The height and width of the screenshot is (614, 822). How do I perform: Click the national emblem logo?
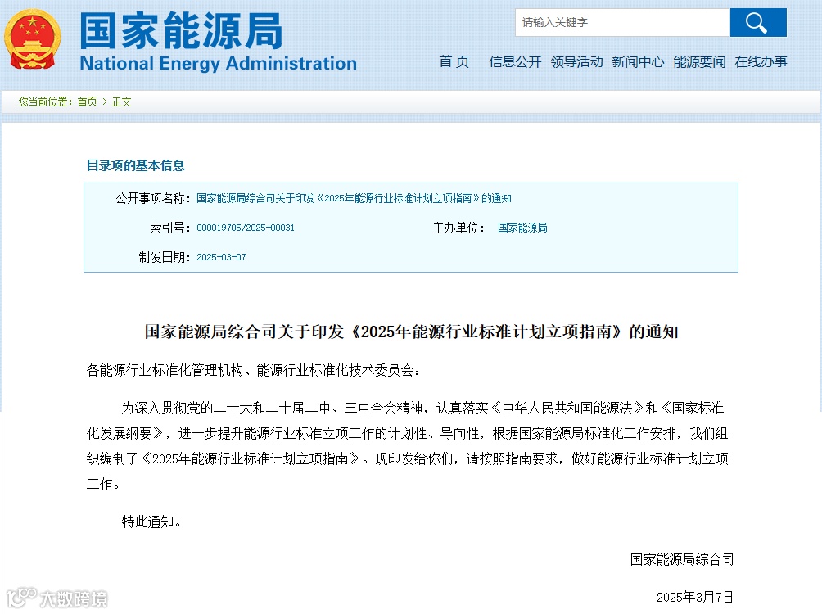pyautogui.click(x=33, y=39)
